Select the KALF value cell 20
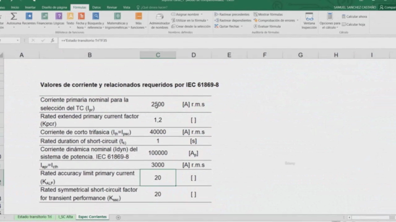Image resolution: width=396 pixels, height=222 pixels. pos(158,178)
